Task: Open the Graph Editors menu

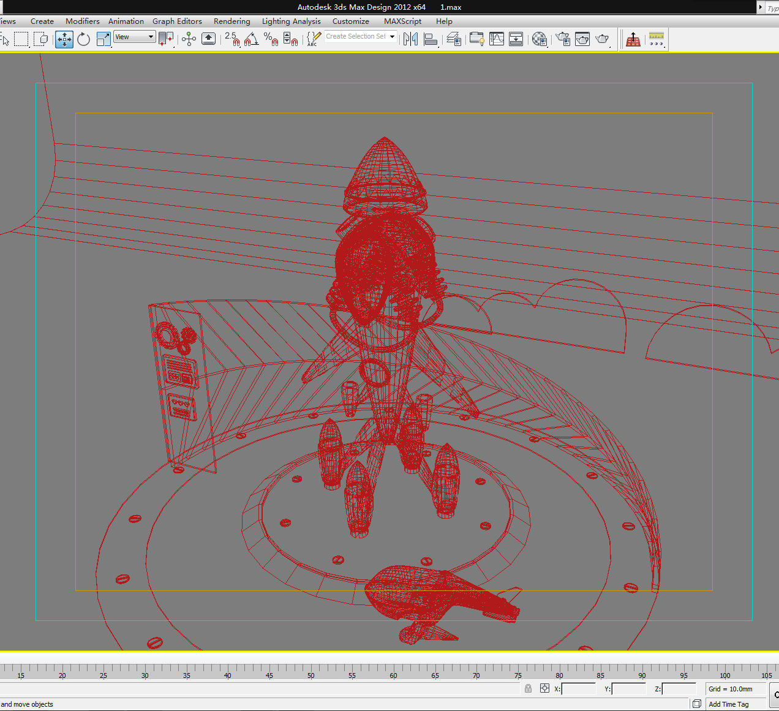Action: [177, 21]
